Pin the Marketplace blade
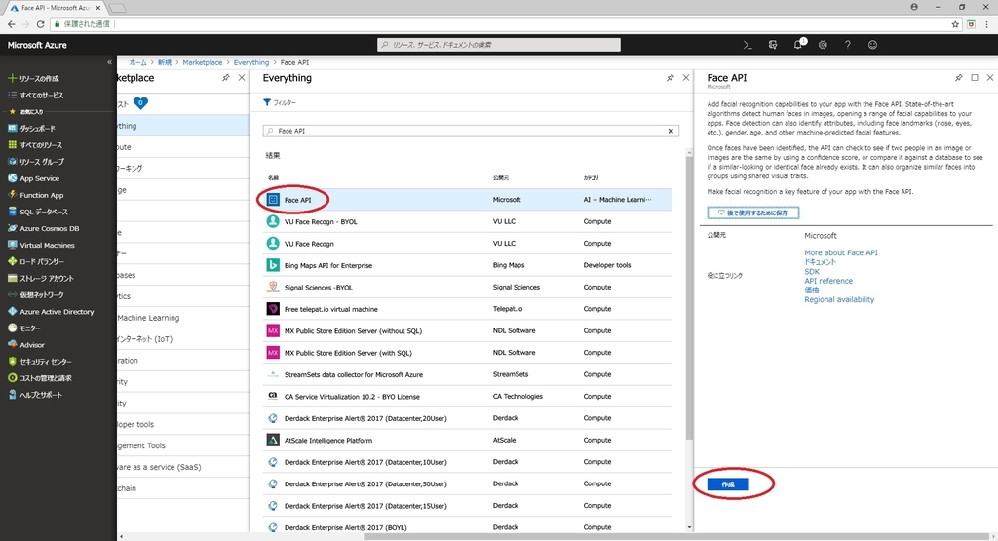Image resolution: width=998 pixels, height=541 pixels. pyautogui.click(x=226, y=78)
